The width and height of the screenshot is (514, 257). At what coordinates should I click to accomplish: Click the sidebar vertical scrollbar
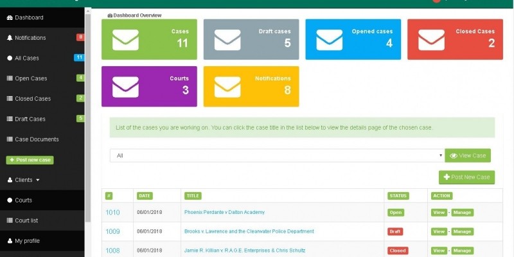coord(88,118)
